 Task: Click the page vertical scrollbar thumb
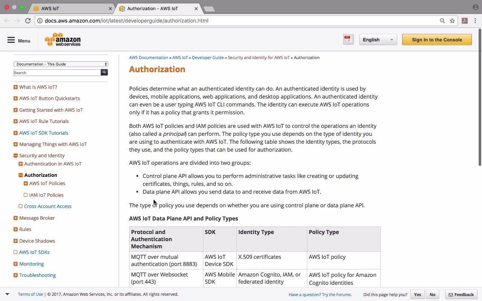[x=480, y=98]
